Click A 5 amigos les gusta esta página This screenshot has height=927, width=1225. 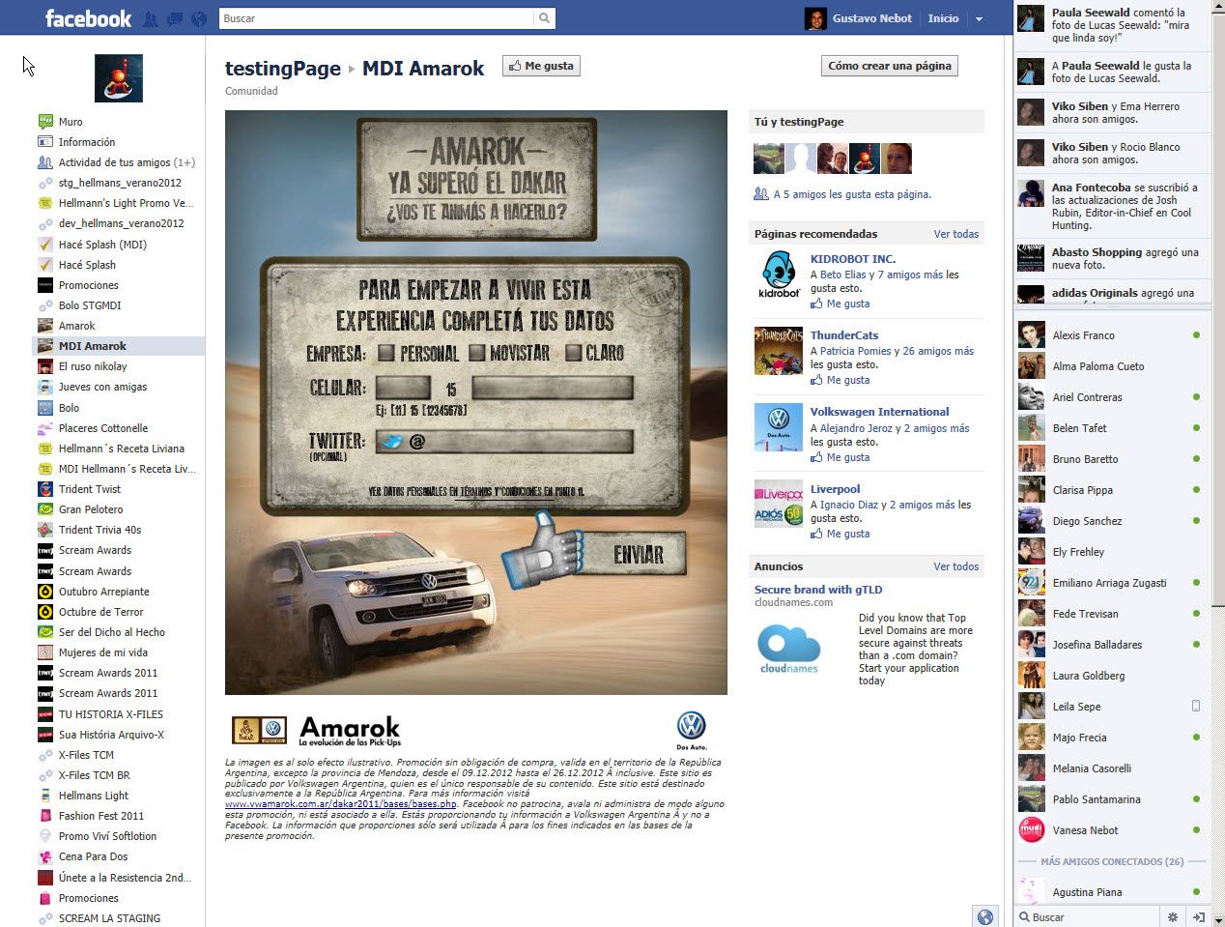point(852,194)
